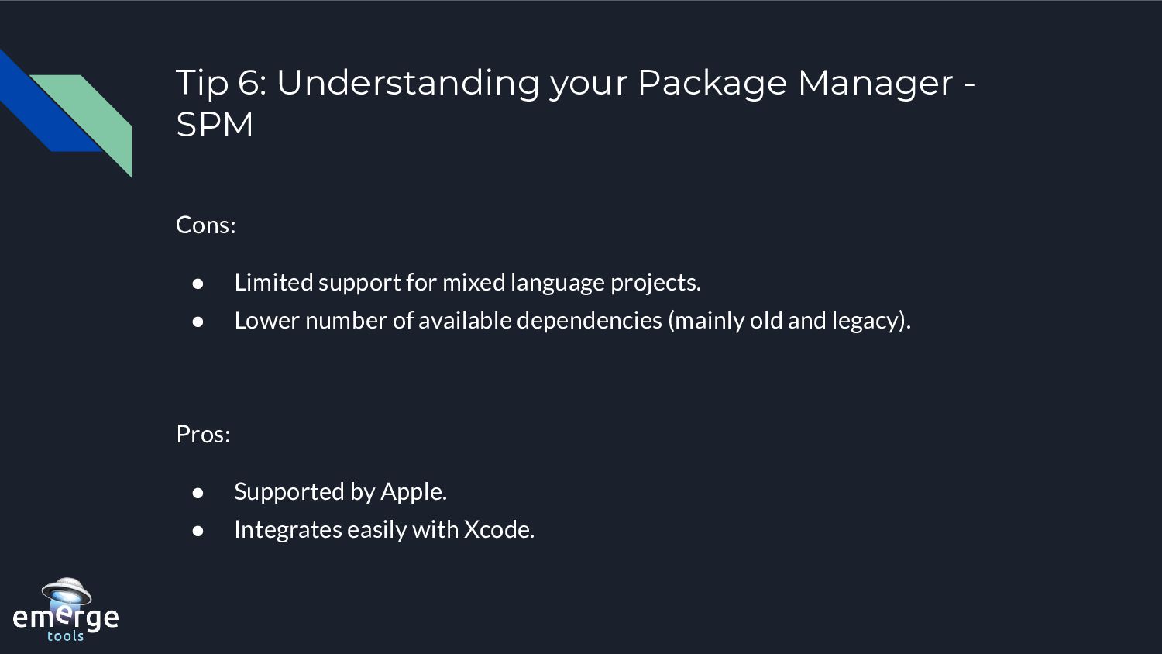
Task: Select the "Cons:" heading
Action: tap(205, 225)
